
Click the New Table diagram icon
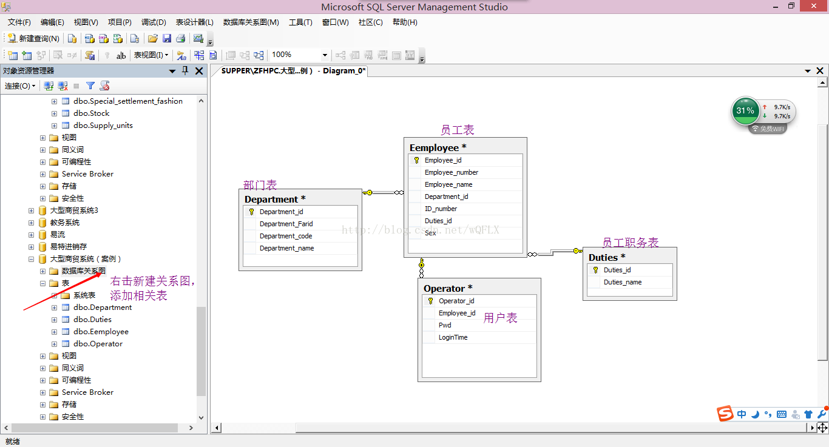[x=12, y=55]
